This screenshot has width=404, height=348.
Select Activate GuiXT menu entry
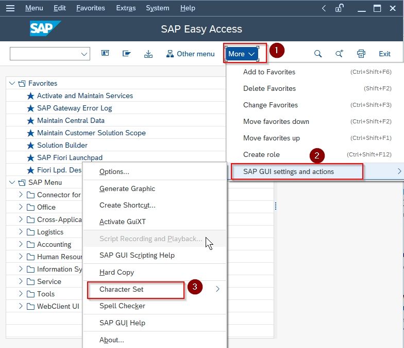tap(155, 222)
